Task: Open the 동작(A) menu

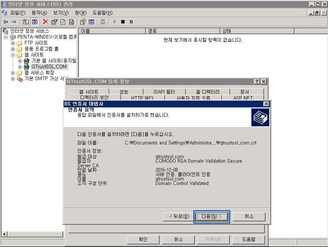Action: (x=39, y=13)
